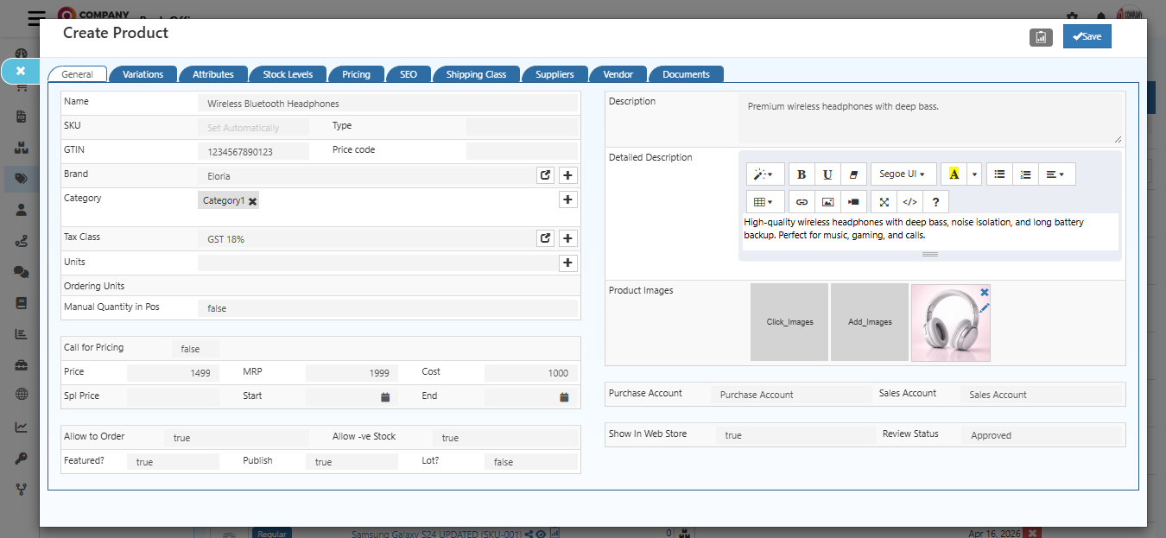Open the editor help dialog
Viewport: 1166px width, 538px height.
pos(935,201)
